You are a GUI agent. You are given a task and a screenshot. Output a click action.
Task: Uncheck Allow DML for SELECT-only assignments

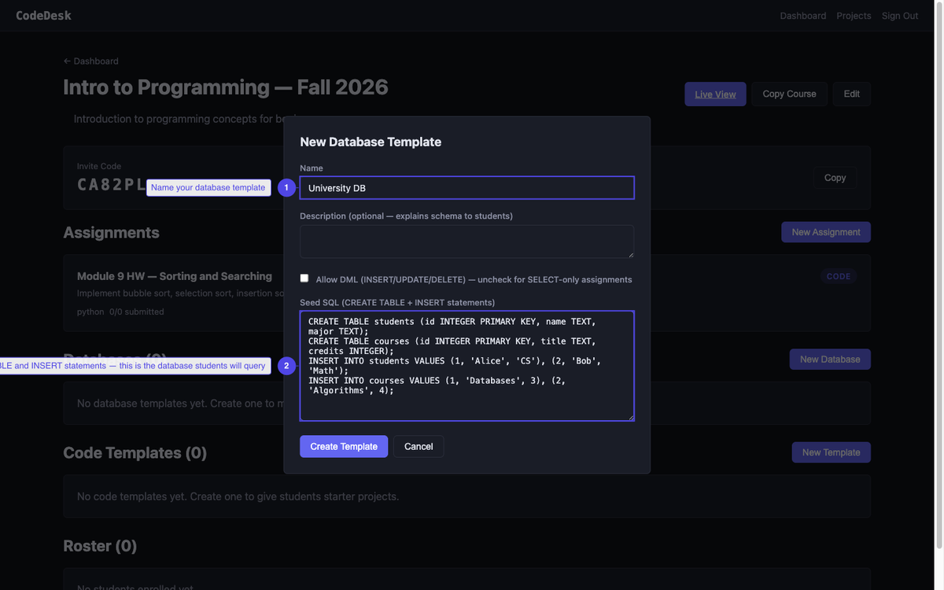click(304, 277)
